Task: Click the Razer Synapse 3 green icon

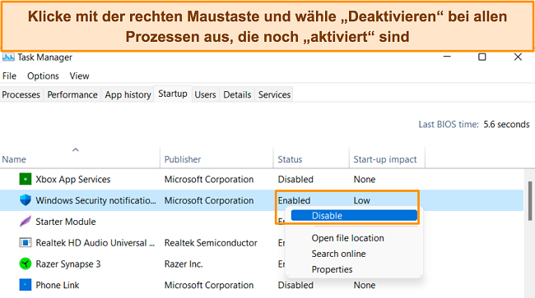Action: tap(26, 264)
